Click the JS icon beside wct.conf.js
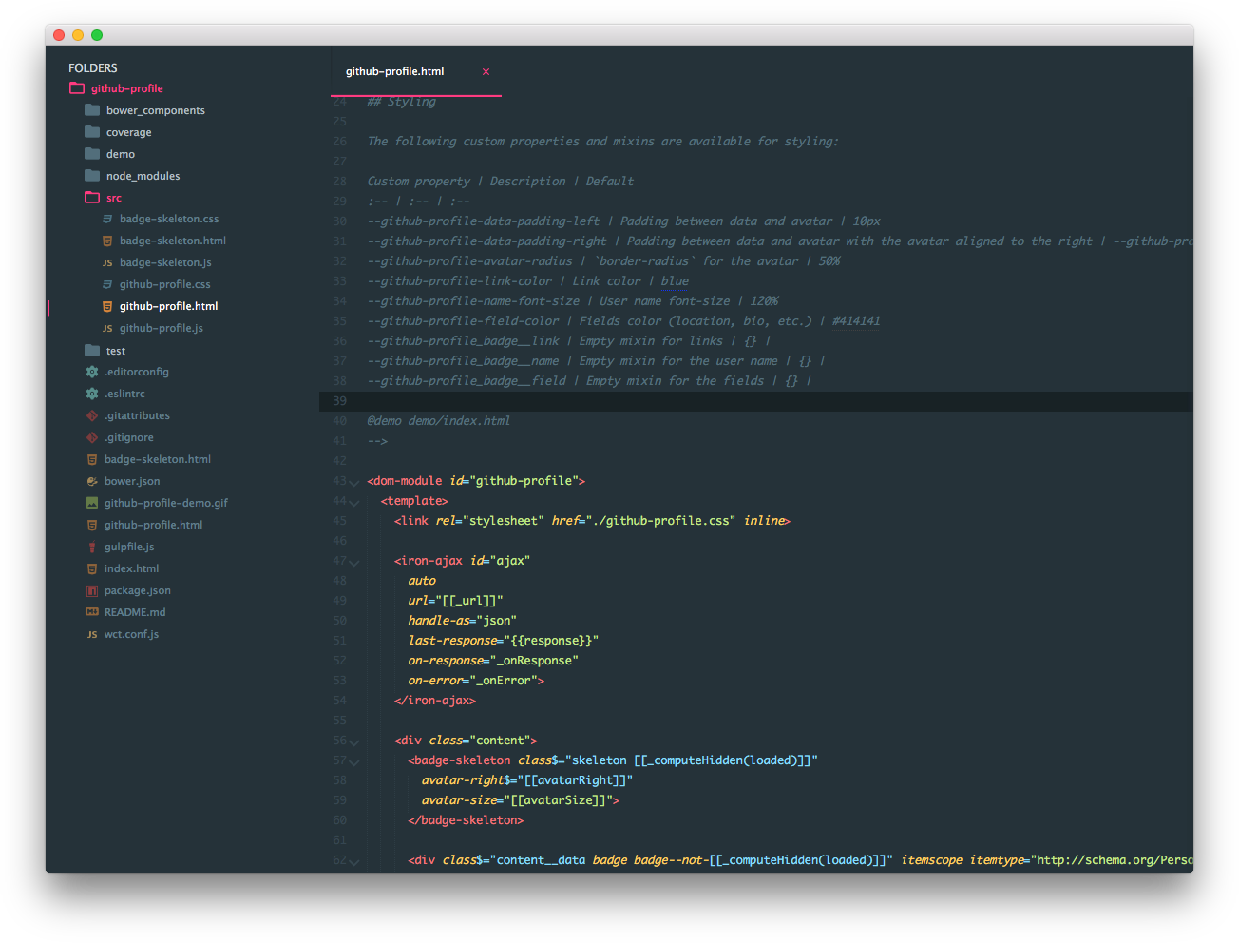The image size is (1239, 943). (92, 634)
